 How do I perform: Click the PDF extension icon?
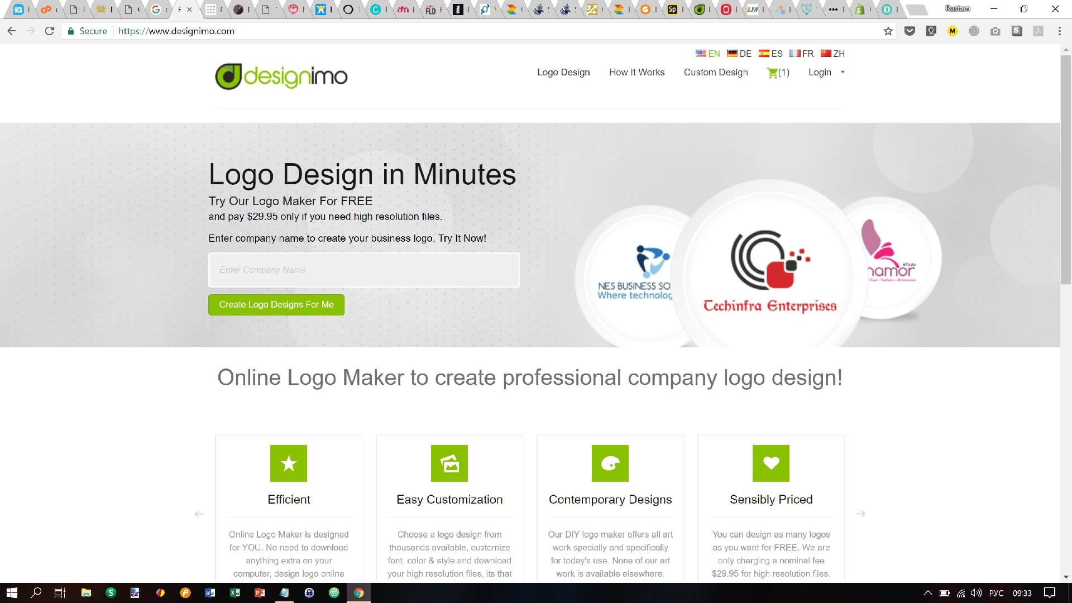[x=1038, y=31]
